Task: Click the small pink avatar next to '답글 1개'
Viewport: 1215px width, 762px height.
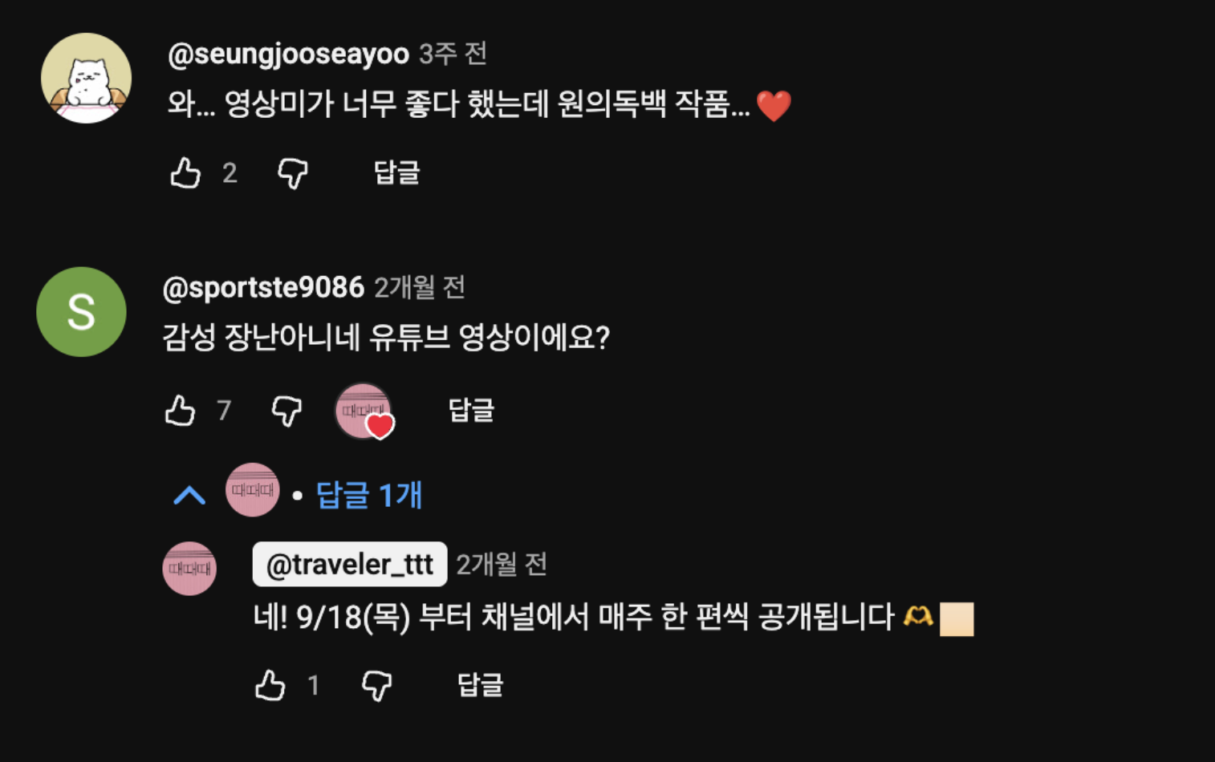Action: (x=252, y=490)
